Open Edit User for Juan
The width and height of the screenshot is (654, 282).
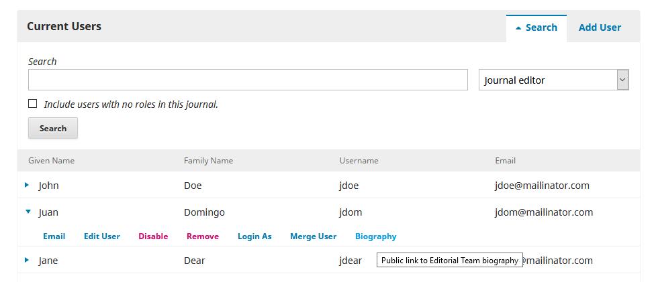coord(101,236)
